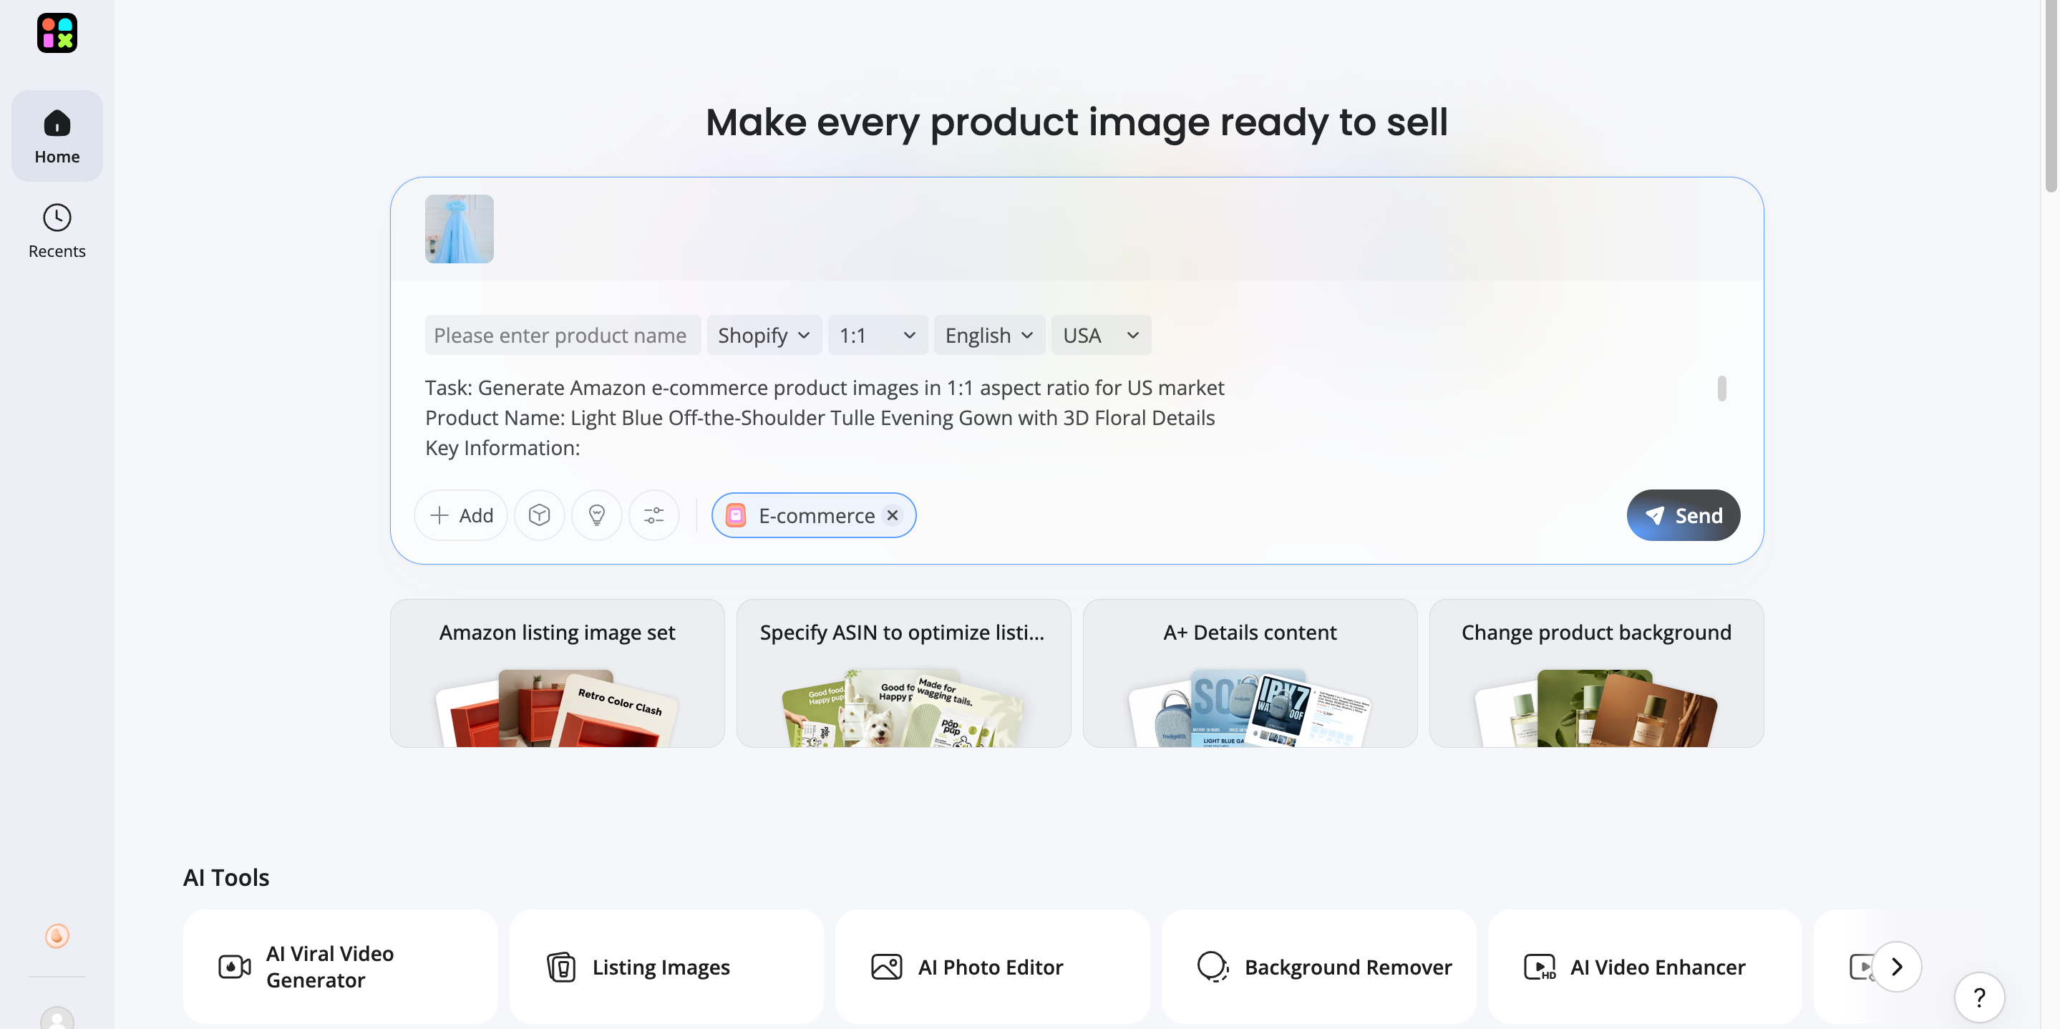Open the 1:1 aspect ratio dropdown

[x=878, y=335]
